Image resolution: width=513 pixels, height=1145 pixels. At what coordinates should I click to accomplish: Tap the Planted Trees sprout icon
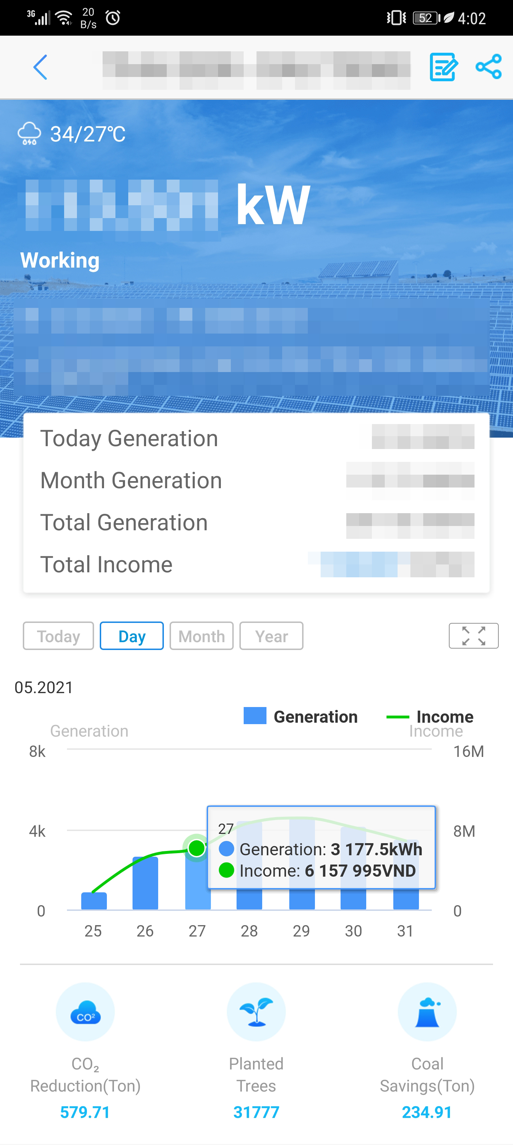click(256, 1012)
